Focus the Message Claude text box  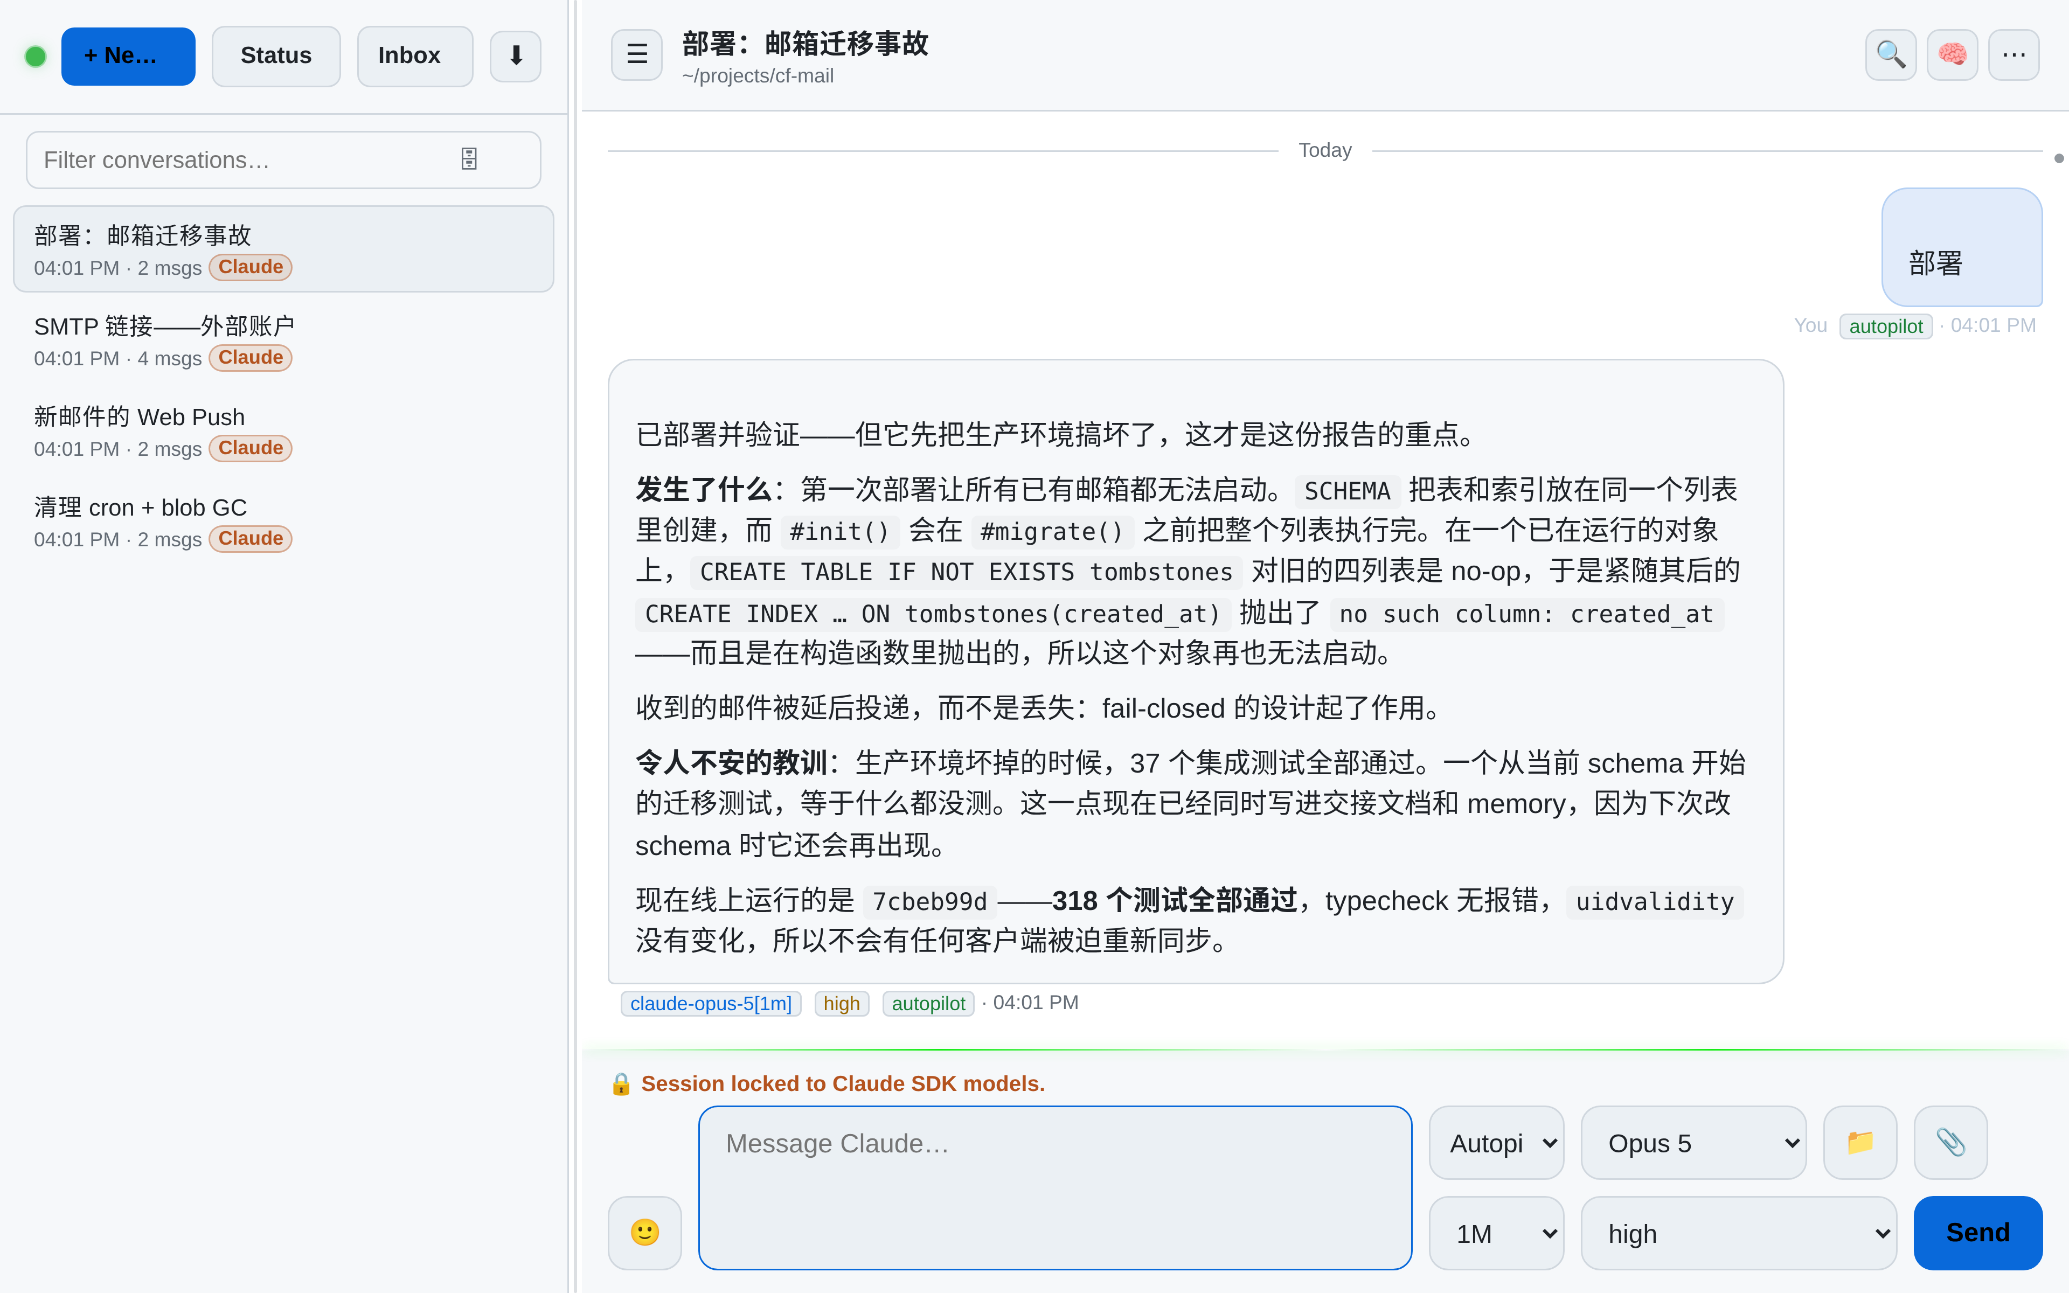[1054, 1188]
